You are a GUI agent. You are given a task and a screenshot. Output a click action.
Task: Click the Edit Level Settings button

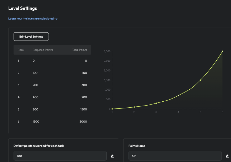(31, 37)
